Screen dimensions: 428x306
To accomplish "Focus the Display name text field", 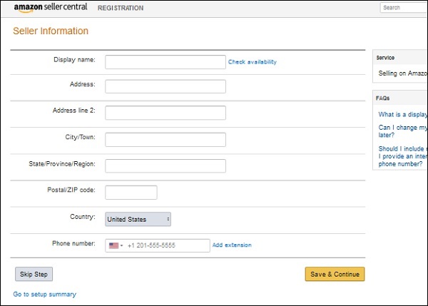I will pyautogui.click(x=165, y=62).
